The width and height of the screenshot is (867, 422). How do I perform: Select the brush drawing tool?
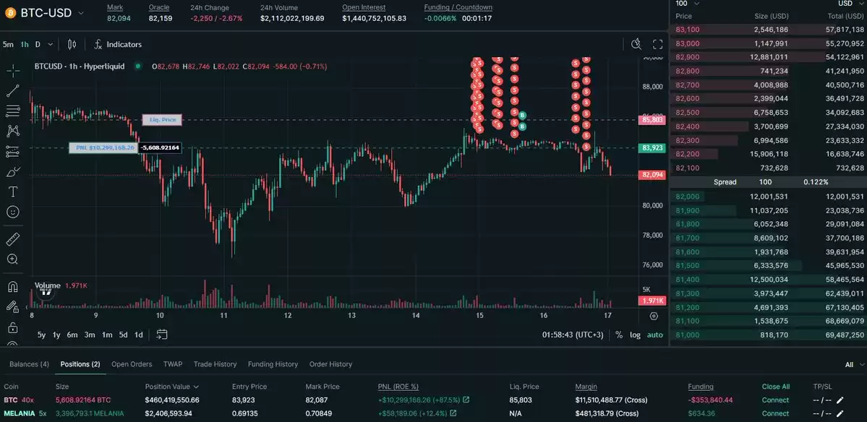(13, 172)
